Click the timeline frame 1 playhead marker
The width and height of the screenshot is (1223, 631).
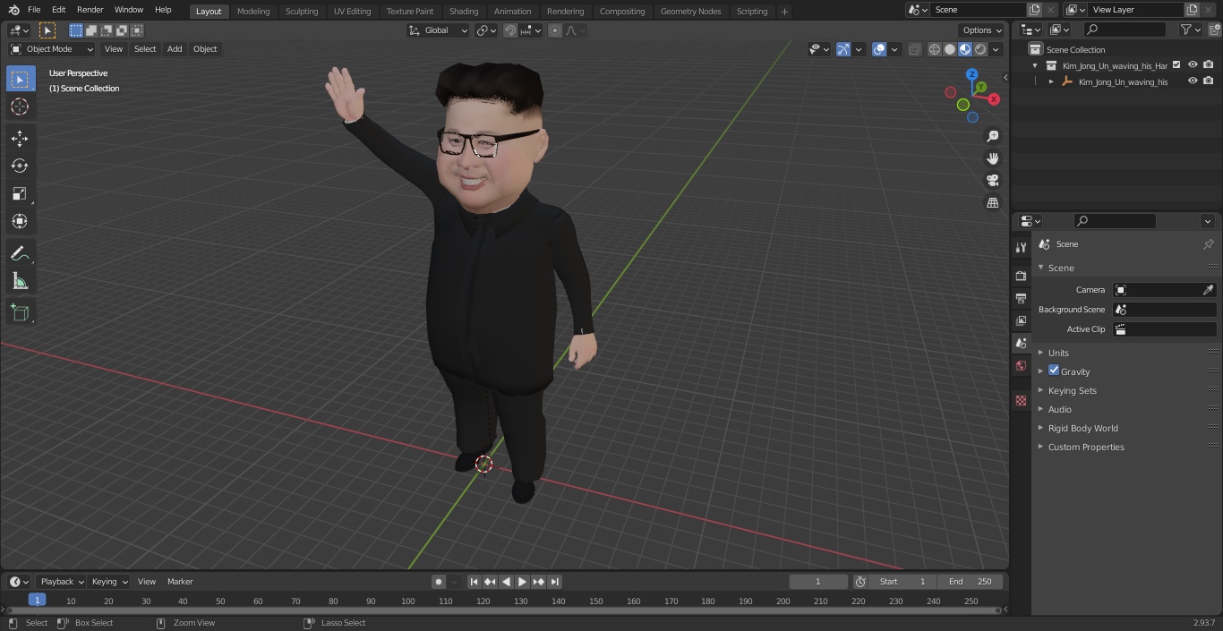tap(37, 600)
